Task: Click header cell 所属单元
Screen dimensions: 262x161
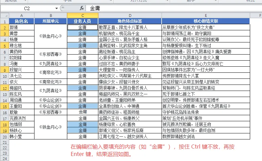Action: coord(51,21)
